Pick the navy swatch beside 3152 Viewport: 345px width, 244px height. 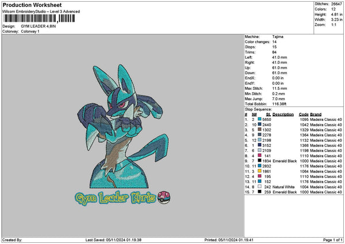(260, 145)
